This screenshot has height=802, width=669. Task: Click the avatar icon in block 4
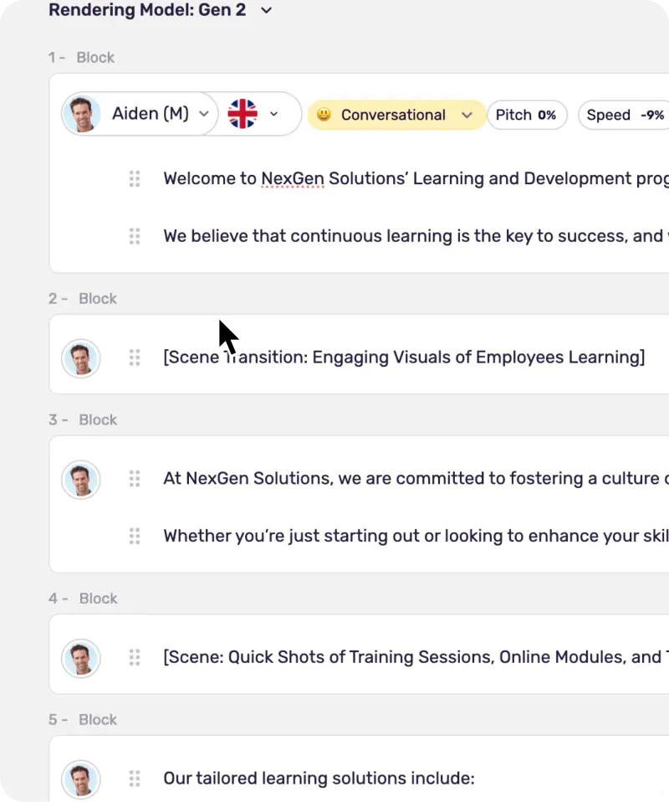82,658
